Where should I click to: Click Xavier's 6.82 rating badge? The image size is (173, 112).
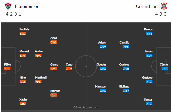pyautogui.click(x=23, y=104)
